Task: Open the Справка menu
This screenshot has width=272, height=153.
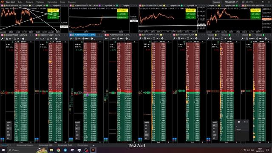Action: tap(72, 2)
